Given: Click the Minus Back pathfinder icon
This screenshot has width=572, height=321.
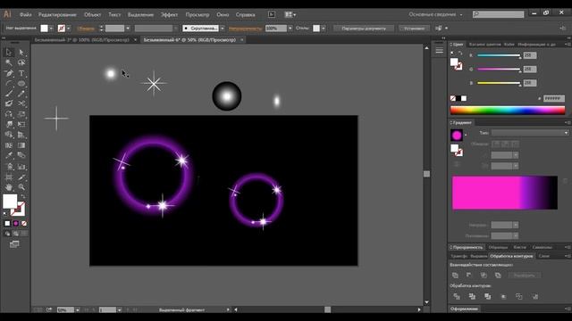Looking at the screenshot, I should (534, 297).
